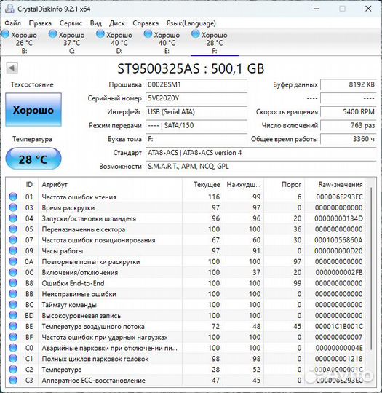This screenshot has width=382, height=393.
Task: Open the Файл menu
Action: [x=13, y=23]
